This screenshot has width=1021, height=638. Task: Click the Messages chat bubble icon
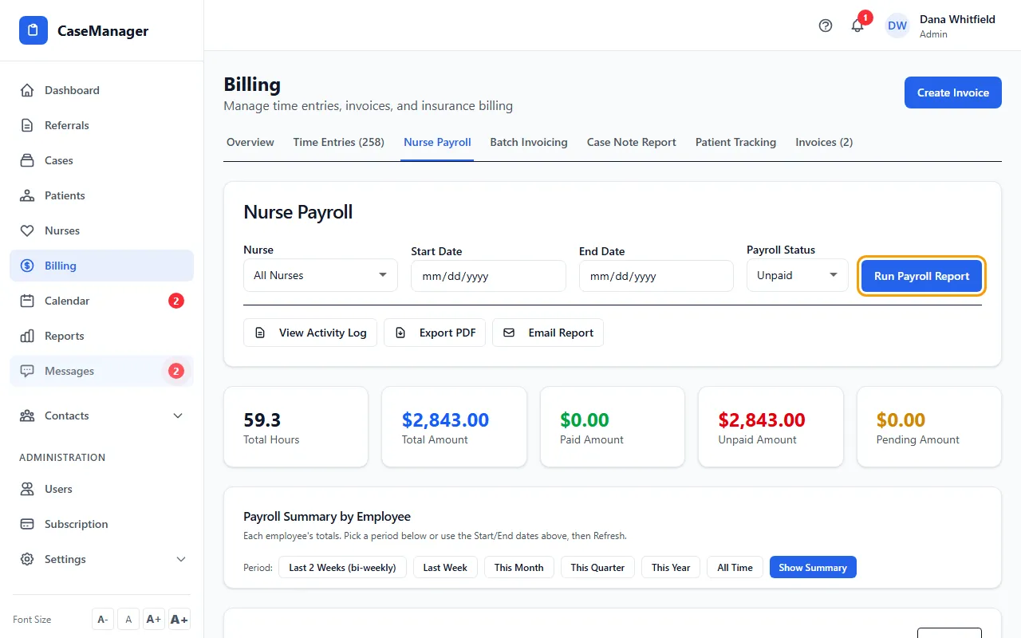coord(27,371)
